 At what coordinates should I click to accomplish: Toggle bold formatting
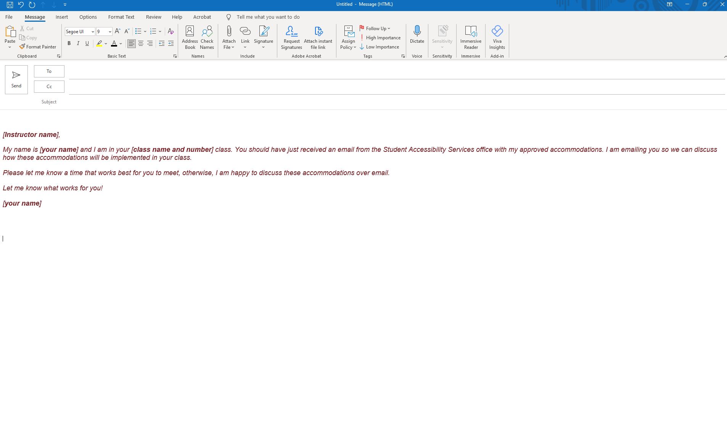[x=69, y=43]
